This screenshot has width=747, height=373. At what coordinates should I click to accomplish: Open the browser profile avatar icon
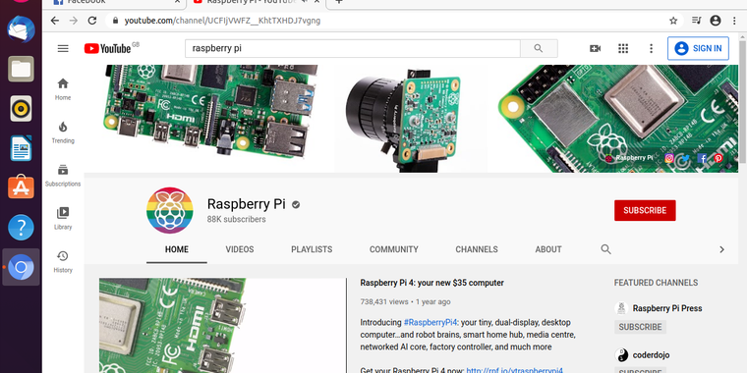coord(716,21)
